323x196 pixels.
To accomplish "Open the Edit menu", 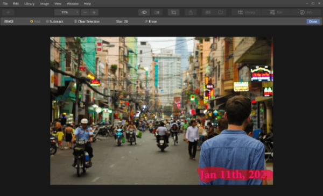I will tap(16, 4).
